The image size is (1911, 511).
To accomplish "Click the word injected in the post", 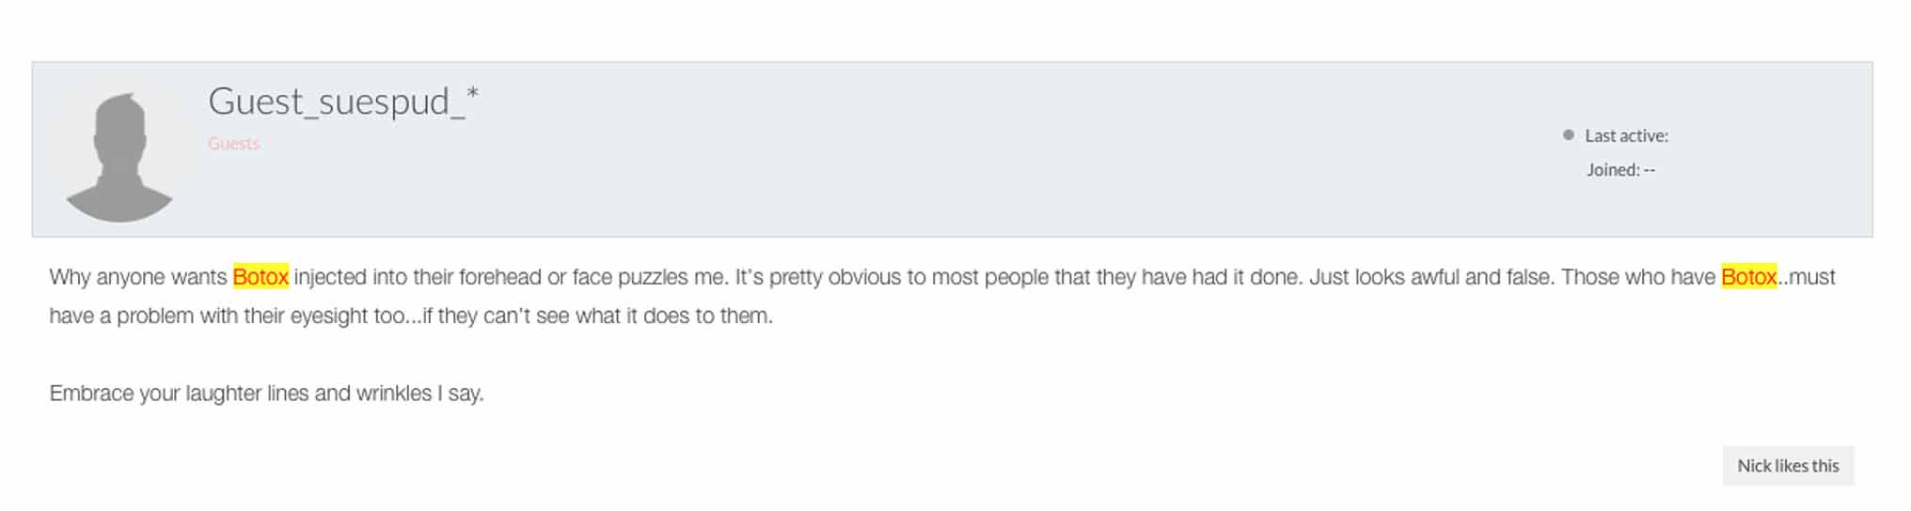I will (330, 277).
